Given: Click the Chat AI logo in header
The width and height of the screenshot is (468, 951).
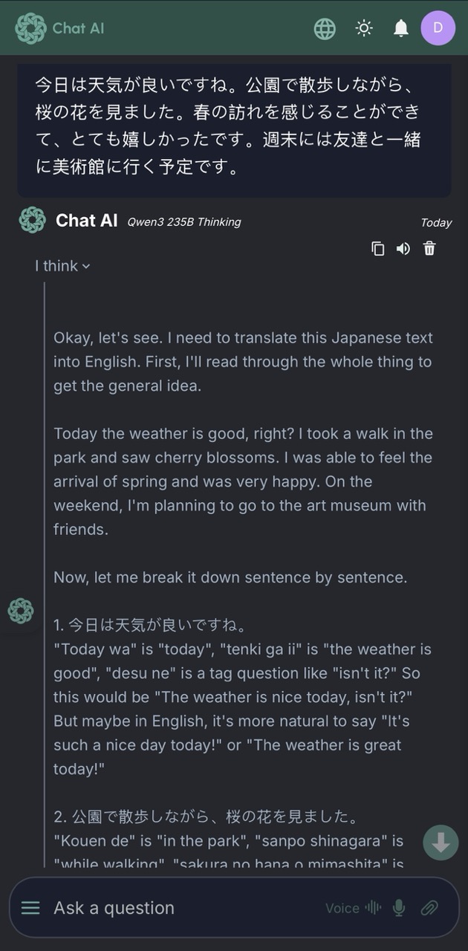Looking at the screenshot, I should pos(30,28).
